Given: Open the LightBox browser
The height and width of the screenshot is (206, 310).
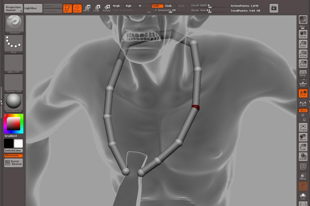Looking at the screenshot, I should point(33,8).
